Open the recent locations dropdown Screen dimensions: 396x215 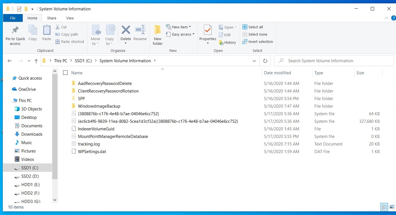[x=29, y=61]
